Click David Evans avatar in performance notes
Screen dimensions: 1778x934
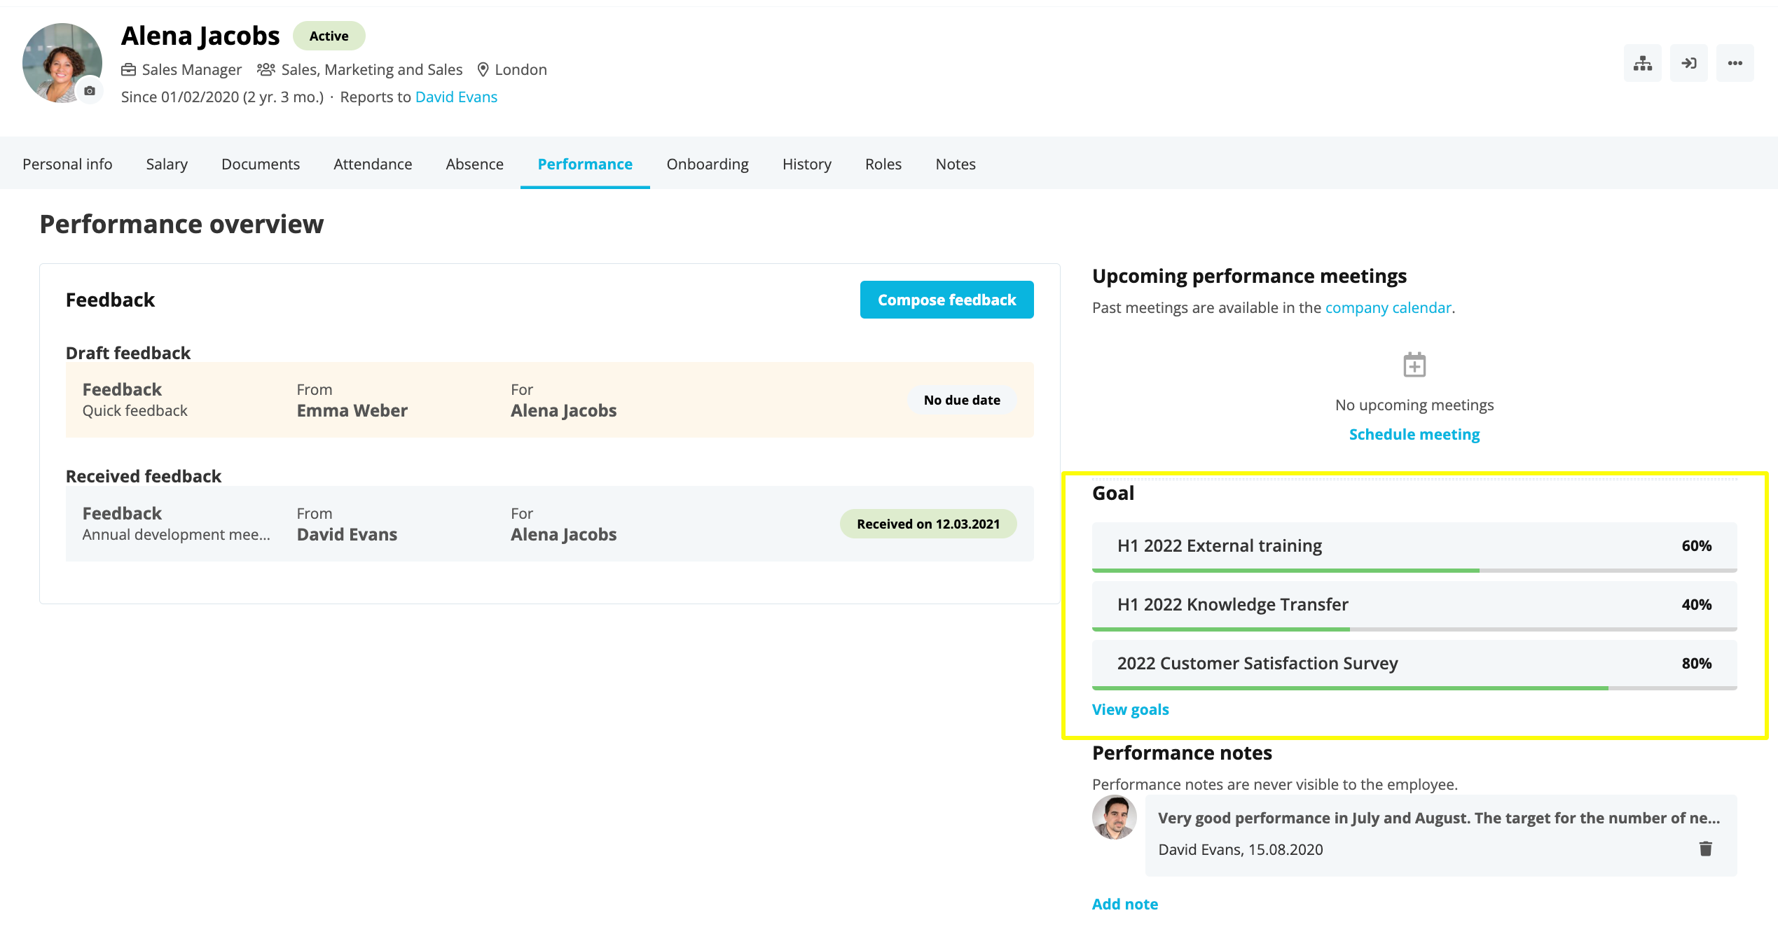pyautogui.click(x=1114, y=817)
